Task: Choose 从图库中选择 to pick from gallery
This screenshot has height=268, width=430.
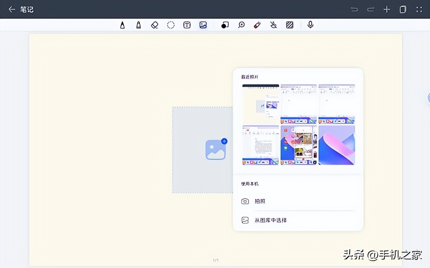Action: click(271, 220)
